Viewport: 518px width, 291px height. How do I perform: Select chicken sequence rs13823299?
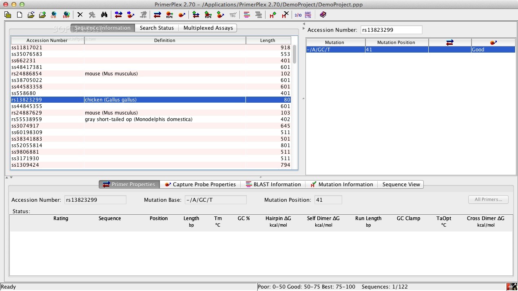point(151,99)
